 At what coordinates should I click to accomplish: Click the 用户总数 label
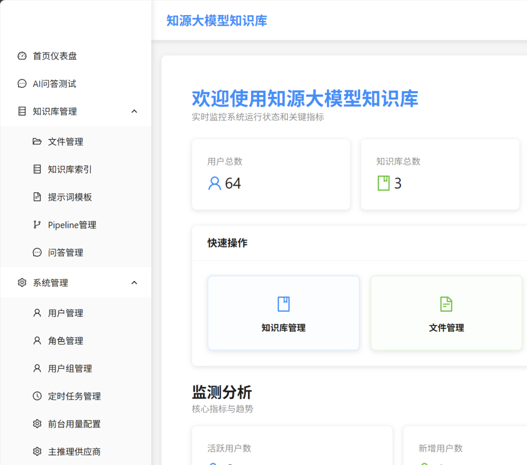[225, 162]
